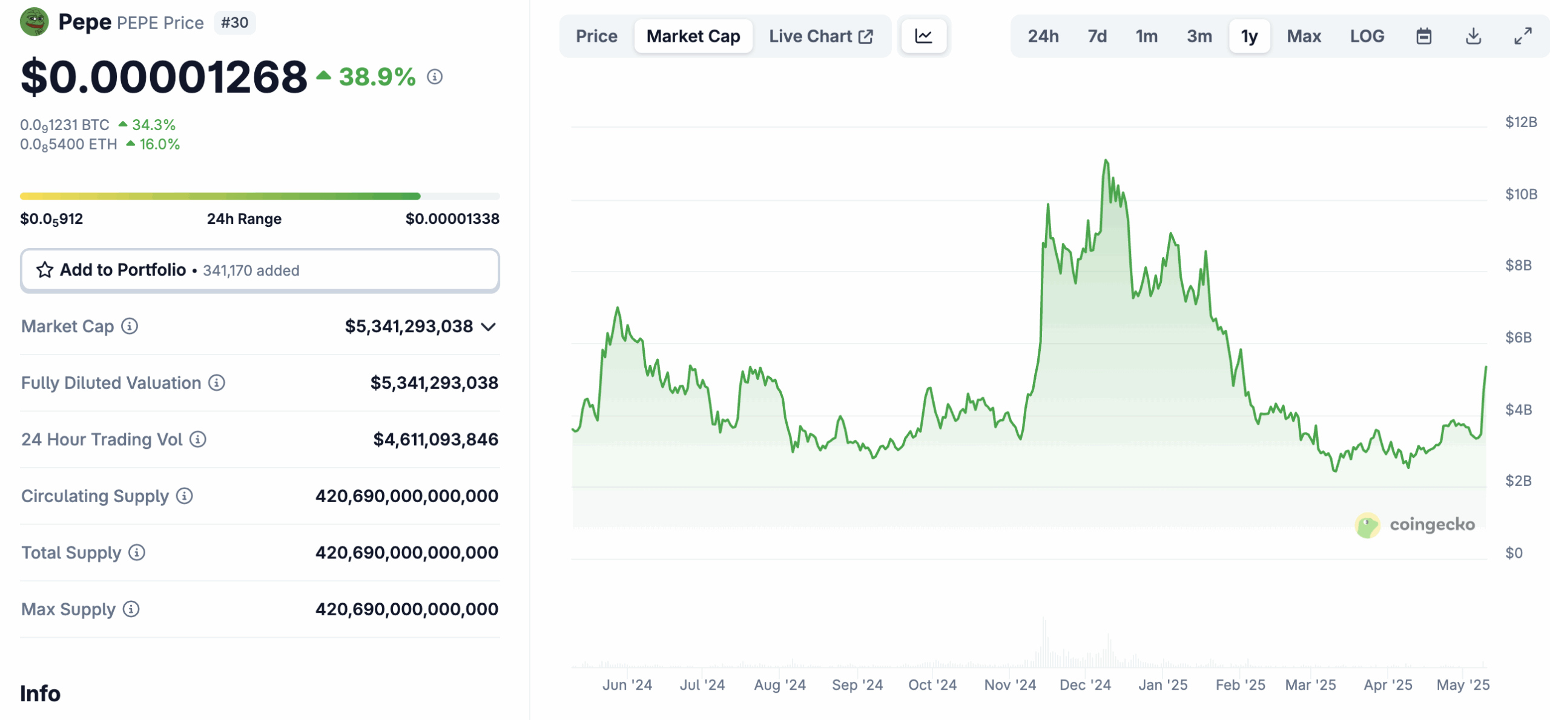
Task: Select the Max time range
Action: coord(1304,36)
